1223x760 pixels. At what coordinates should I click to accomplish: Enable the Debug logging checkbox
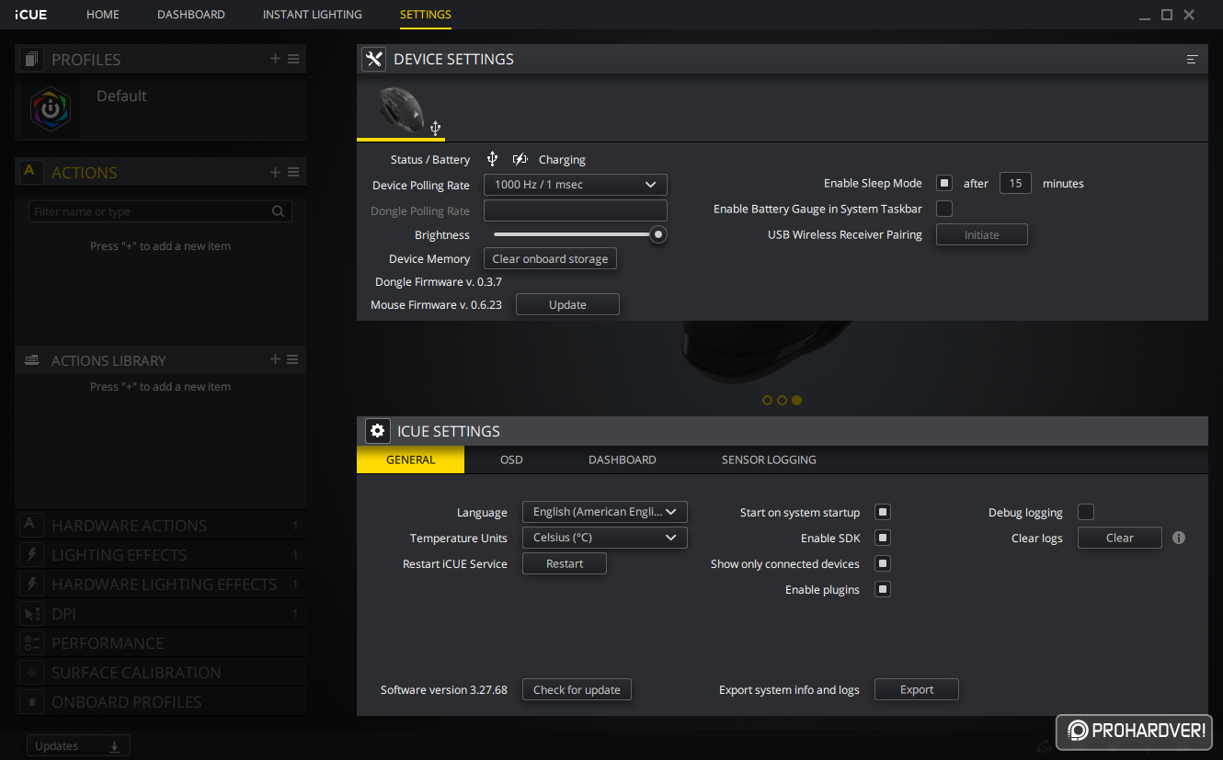(1086, 512)
